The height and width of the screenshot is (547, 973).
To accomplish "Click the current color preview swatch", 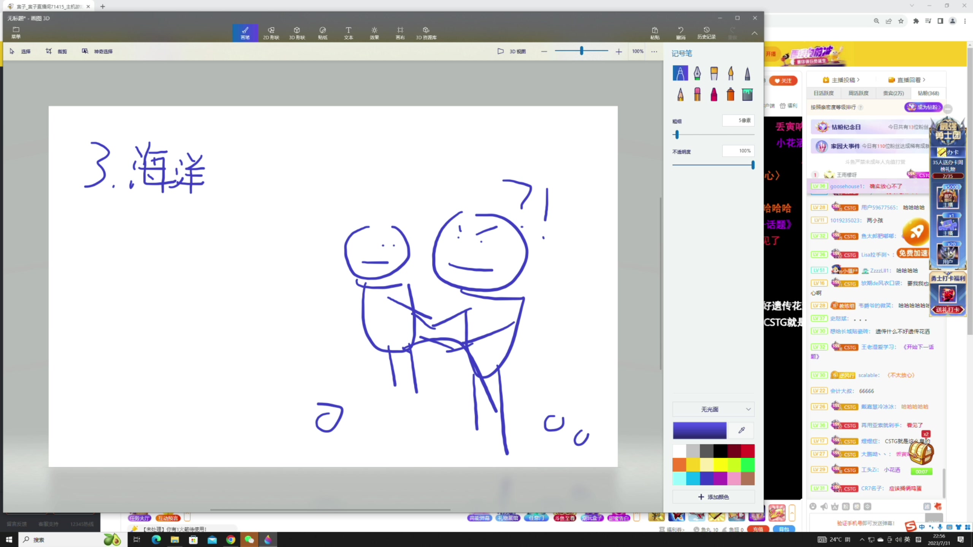I will [700, 430].
